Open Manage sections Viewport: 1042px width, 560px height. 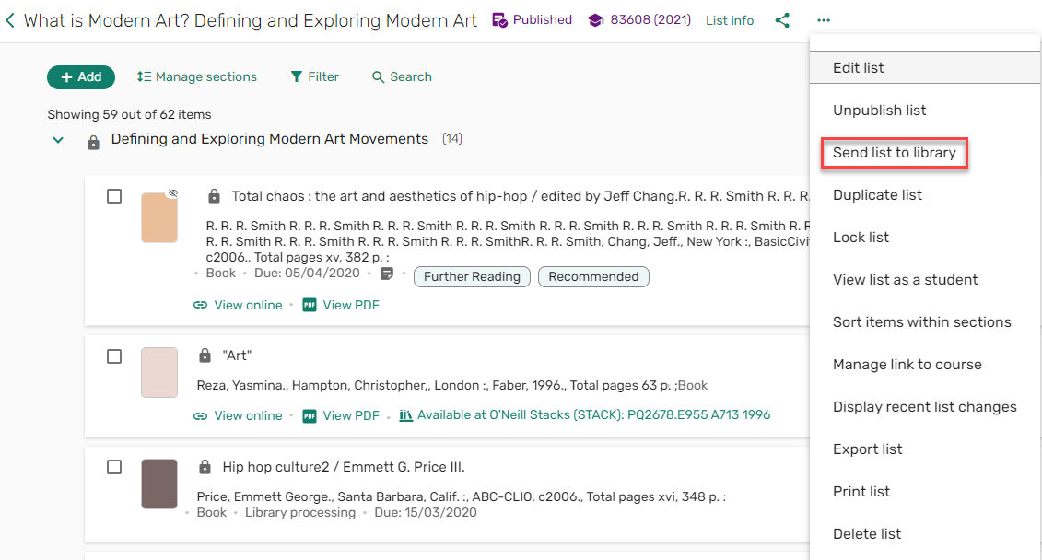197,77
